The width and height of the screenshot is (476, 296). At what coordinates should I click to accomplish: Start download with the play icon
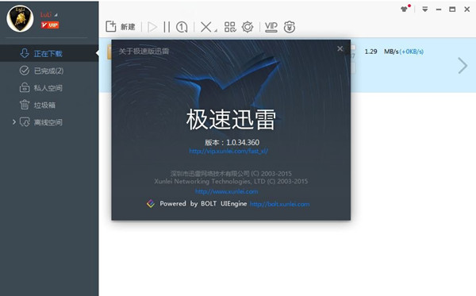point(152,27)
